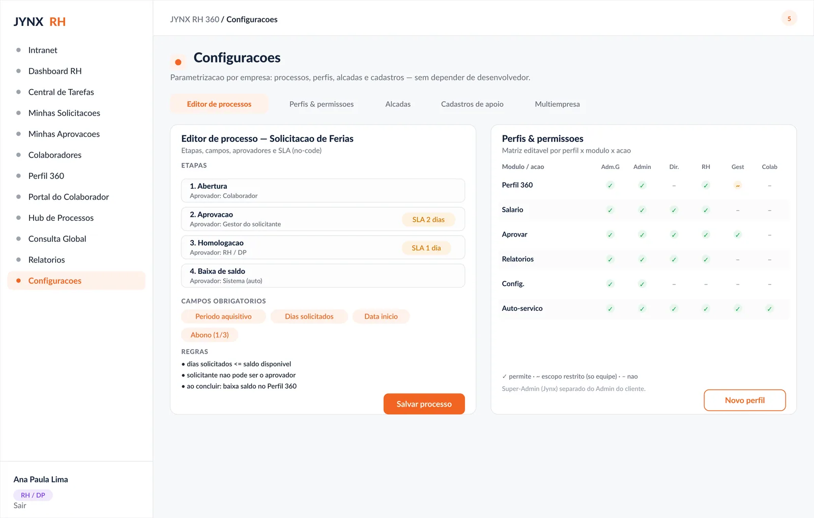This screenshot has height=518, width=814.
Task: View Minhas Solicitacoes
Action: pyautogui.click(x=76, y=113)
